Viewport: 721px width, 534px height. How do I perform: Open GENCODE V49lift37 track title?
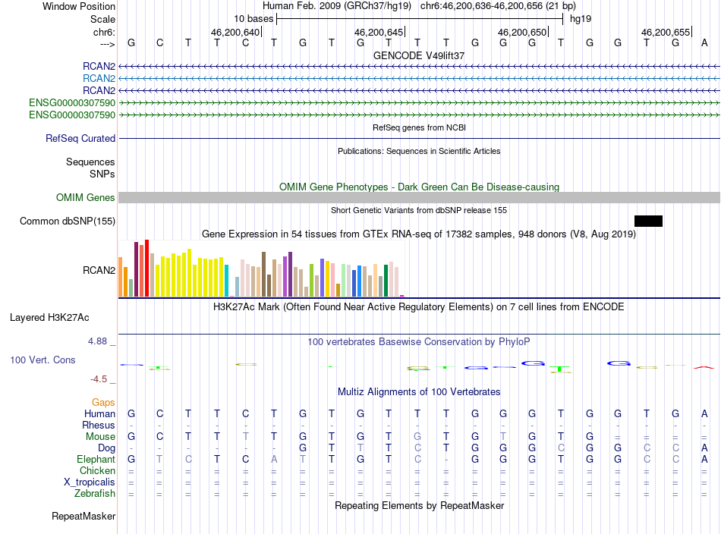[419, 55]
